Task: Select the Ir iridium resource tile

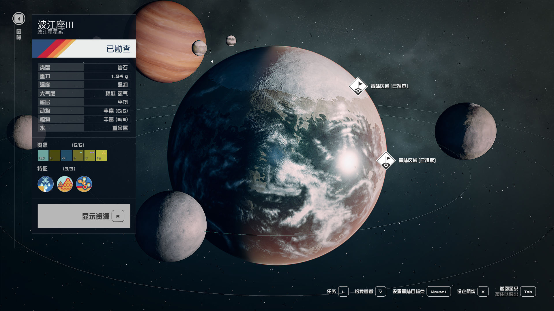Action: click(x=78, y=155)
